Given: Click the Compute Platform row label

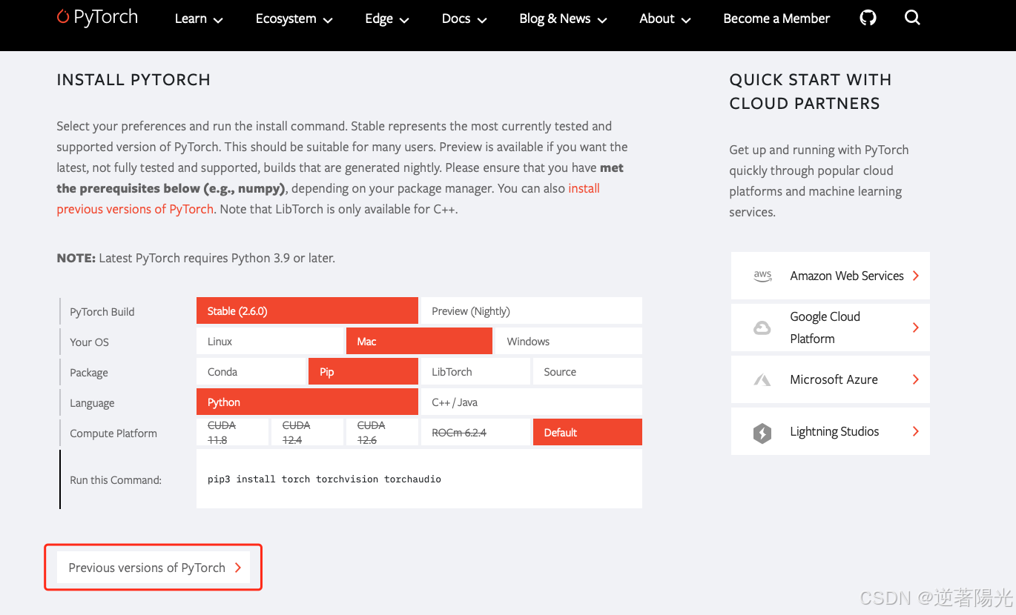Looking at the screenshot, I should click(113, 433).
